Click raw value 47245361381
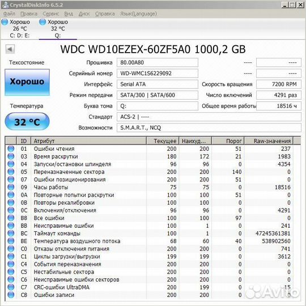Screen dimensions: 306x306 click(x=273, y=233)
